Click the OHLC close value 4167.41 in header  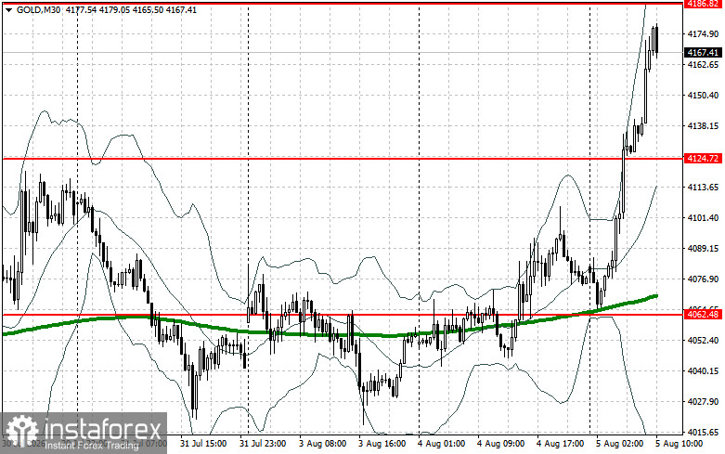point(181,9)
